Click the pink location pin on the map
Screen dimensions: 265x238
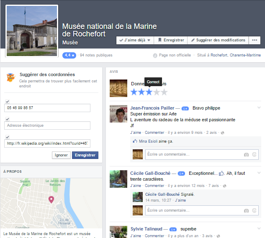click(x=51, y=200)
